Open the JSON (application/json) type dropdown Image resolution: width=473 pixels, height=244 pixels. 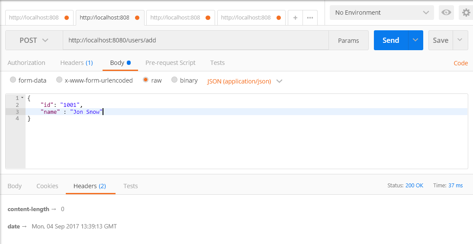tap(245, 81)
